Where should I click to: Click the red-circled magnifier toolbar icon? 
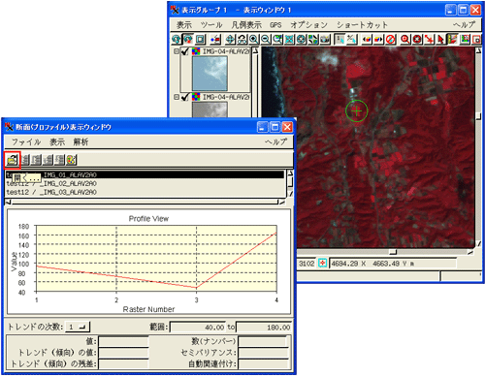404,40
